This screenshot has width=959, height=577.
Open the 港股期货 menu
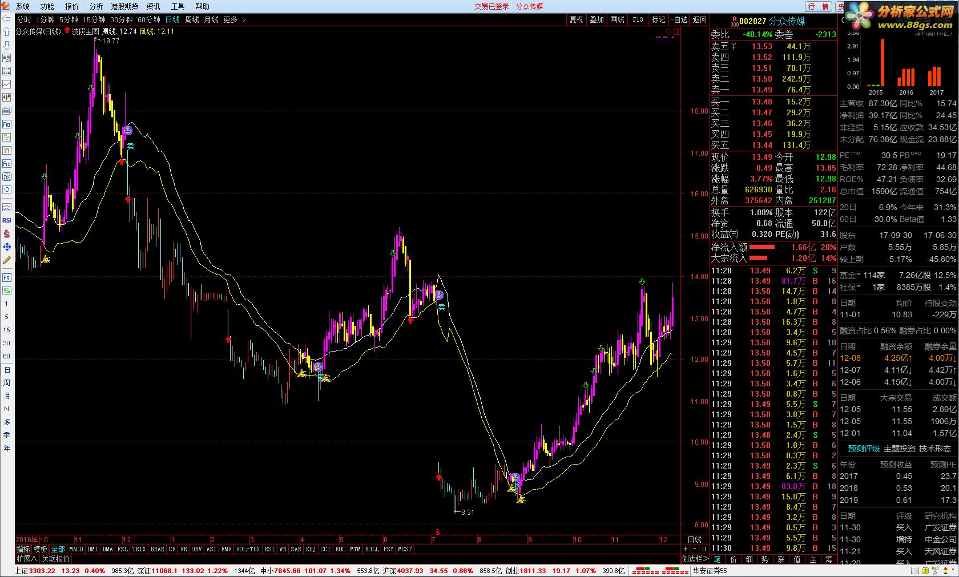[124, 6]
